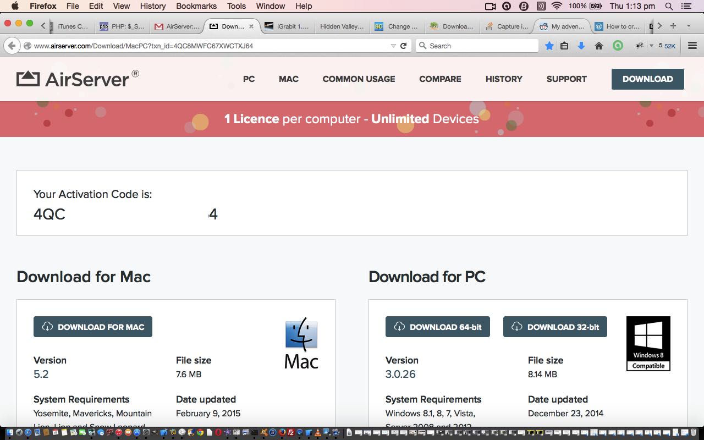Open the Help menu
Image resolution: width=704 pixels, height=440 pixels.
(x=304, y=6)
